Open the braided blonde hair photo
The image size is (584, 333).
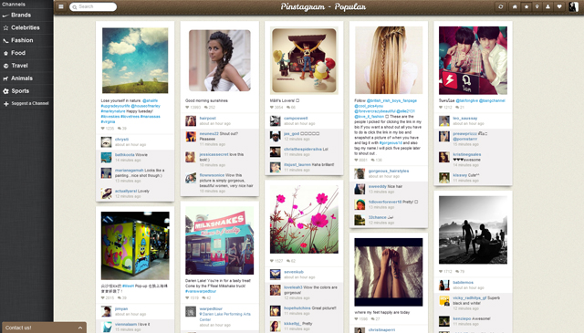(389, 60)
